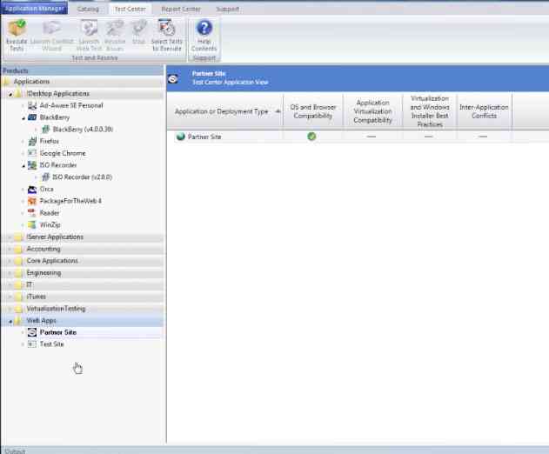Select the Google Chrome tree entry
Image resolution: width=549 pixels, height=454 pixels.
(x=63, y=153)
